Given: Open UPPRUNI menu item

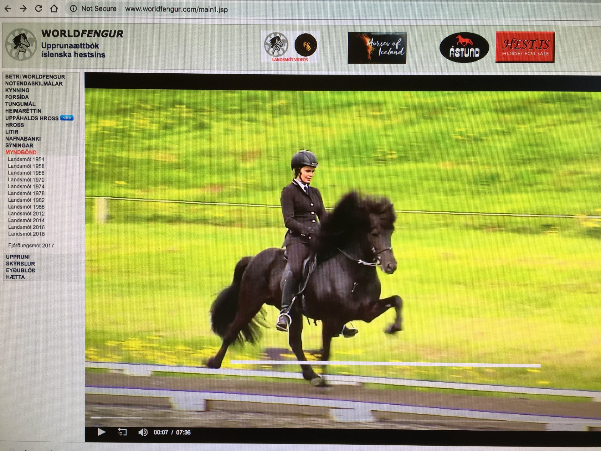Looking at the screenshot, I should coord(18,257).
